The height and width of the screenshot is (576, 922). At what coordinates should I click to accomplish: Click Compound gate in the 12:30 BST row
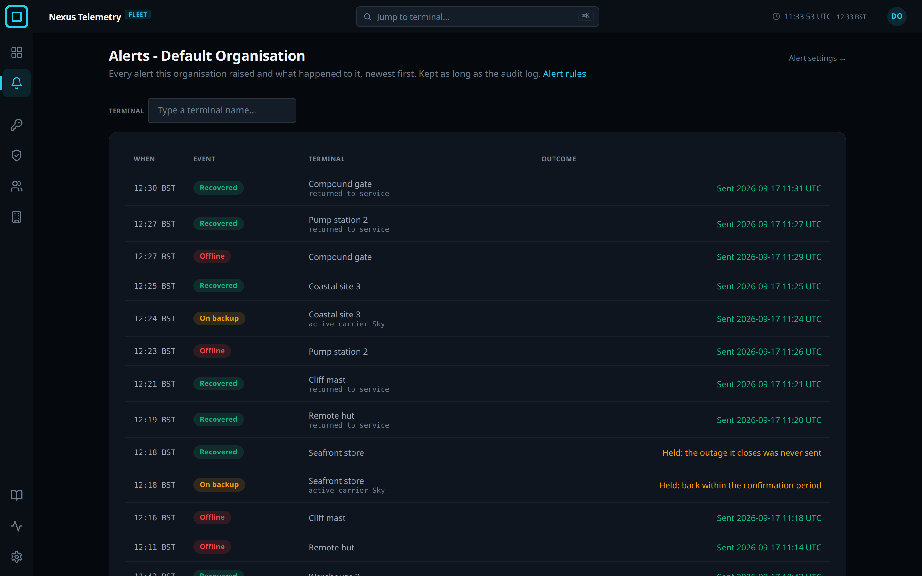pos(340,184)
